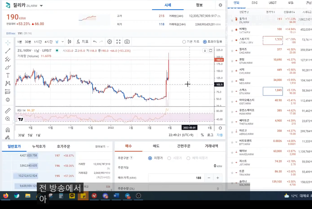312x209 pixels.
Task: Set chart interval to 30분
Action: (x=28, y=42)
